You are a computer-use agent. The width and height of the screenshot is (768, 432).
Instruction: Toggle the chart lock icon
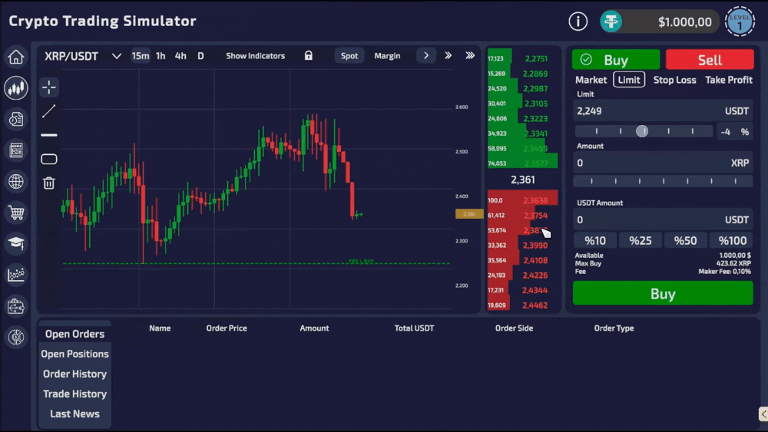point(309,56)
